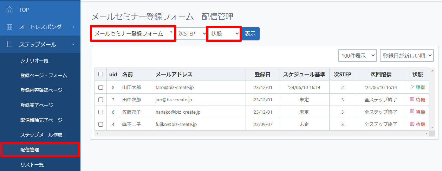Click the 稼働 status for 山田太郎
This screenshot has height=171, width=442.
[420, 87]
